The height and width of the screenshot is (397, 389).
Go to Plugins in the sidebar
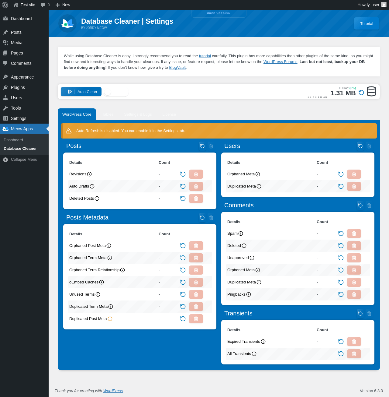click(24, 87)
